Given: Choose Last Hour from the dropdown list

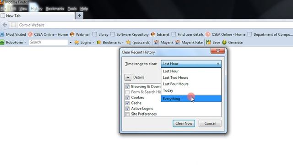Looking at the screenshot, I should (x=191, y=71).
